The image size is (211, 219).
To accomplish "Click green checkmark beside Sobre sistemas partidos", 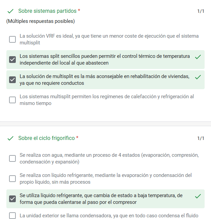I will coord(10,11).
